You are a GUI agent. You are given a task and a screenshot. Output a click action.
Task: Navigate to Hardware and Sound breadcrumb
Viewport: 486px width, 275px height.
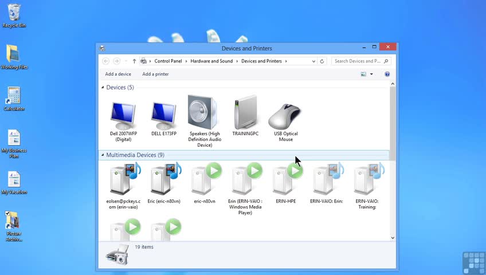coord(211,61)
